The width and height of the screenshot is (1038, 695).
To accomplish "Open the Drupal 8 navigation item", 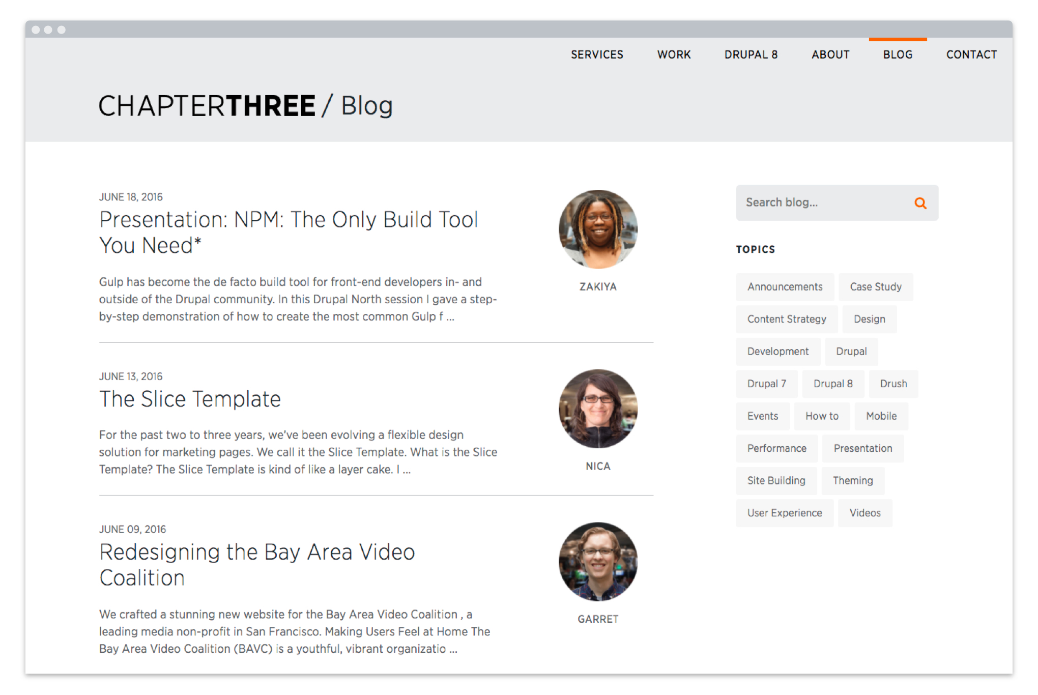I will (751, 54).
